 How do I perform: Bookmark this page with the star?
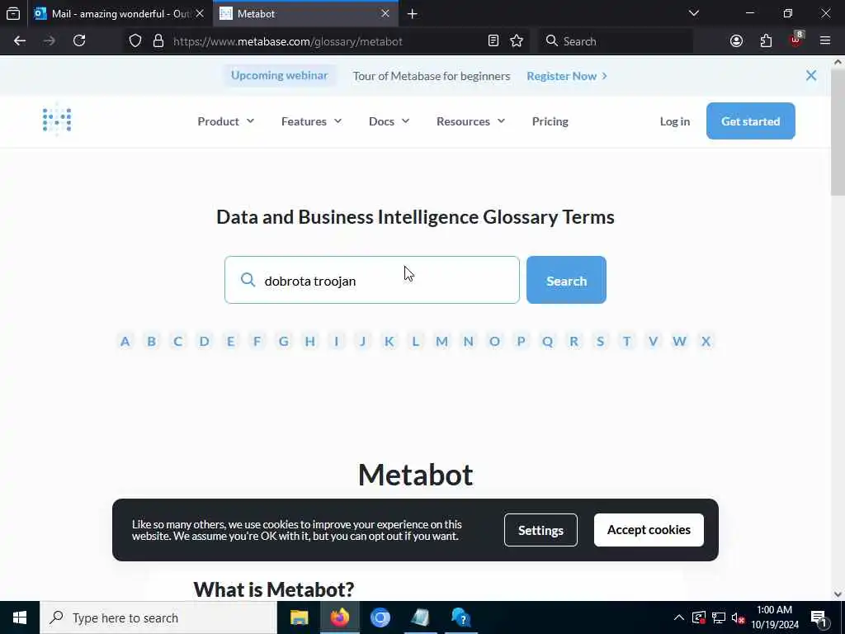[x=517, y=41]
